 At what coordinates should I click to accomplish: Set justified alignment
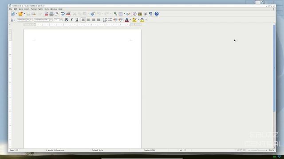99,20
